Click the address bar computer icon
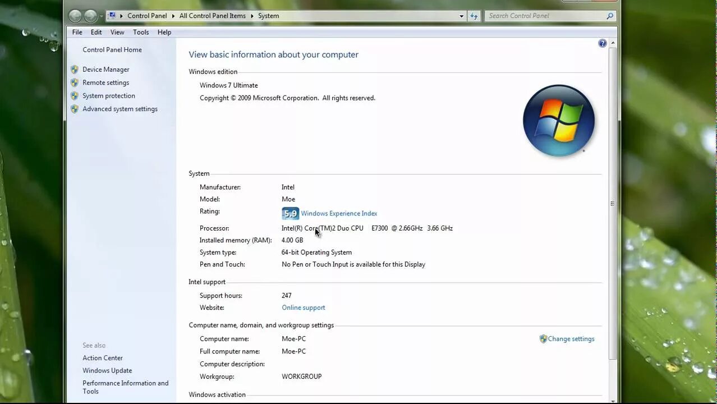 (112, 16)
